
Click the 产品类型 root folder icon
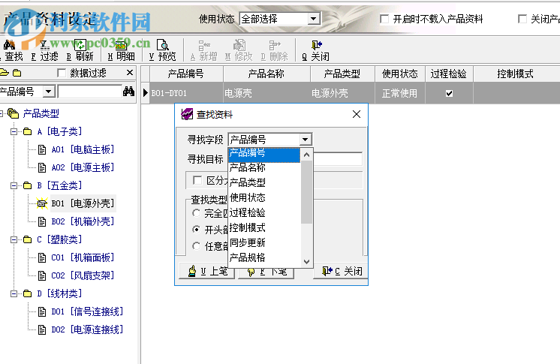click(x=14, y=113)
